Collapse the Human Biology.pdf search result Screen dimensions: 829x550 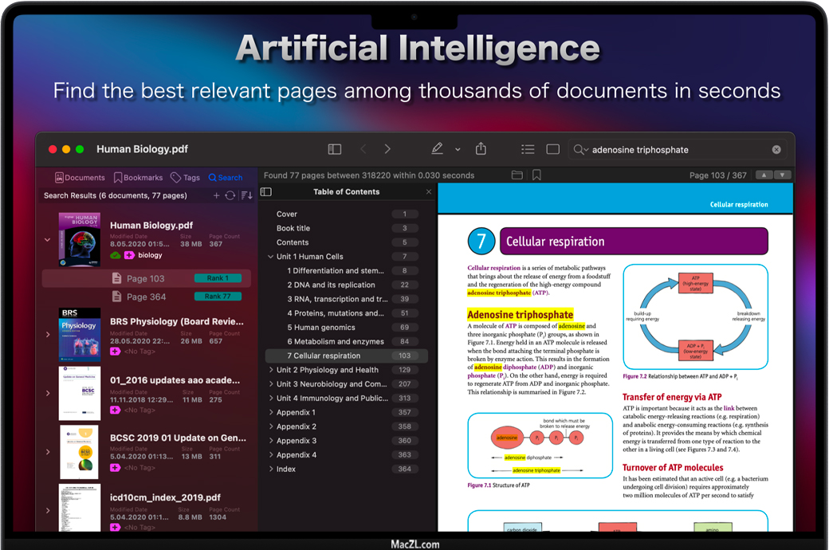47,239
